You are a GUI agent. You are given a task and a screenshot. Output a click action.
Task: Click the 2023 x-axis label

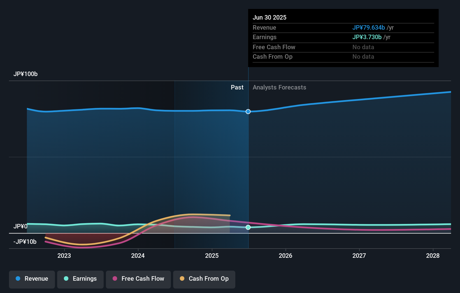tap(64, 256)
